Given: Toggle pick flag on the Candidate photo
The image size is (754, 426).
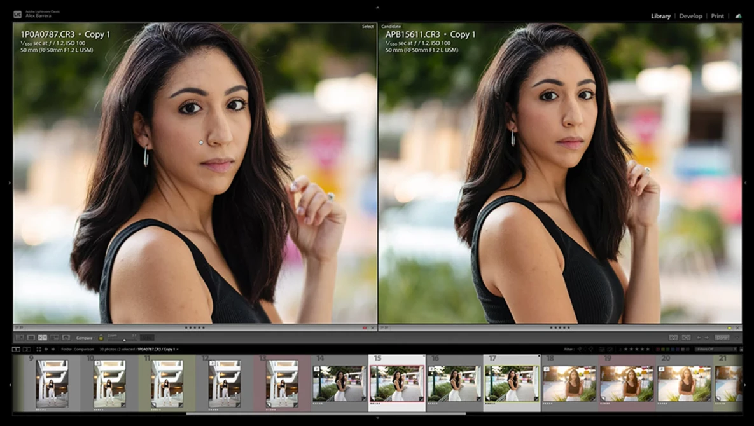Looking at the screenshot, I should [x=382, y=327].
